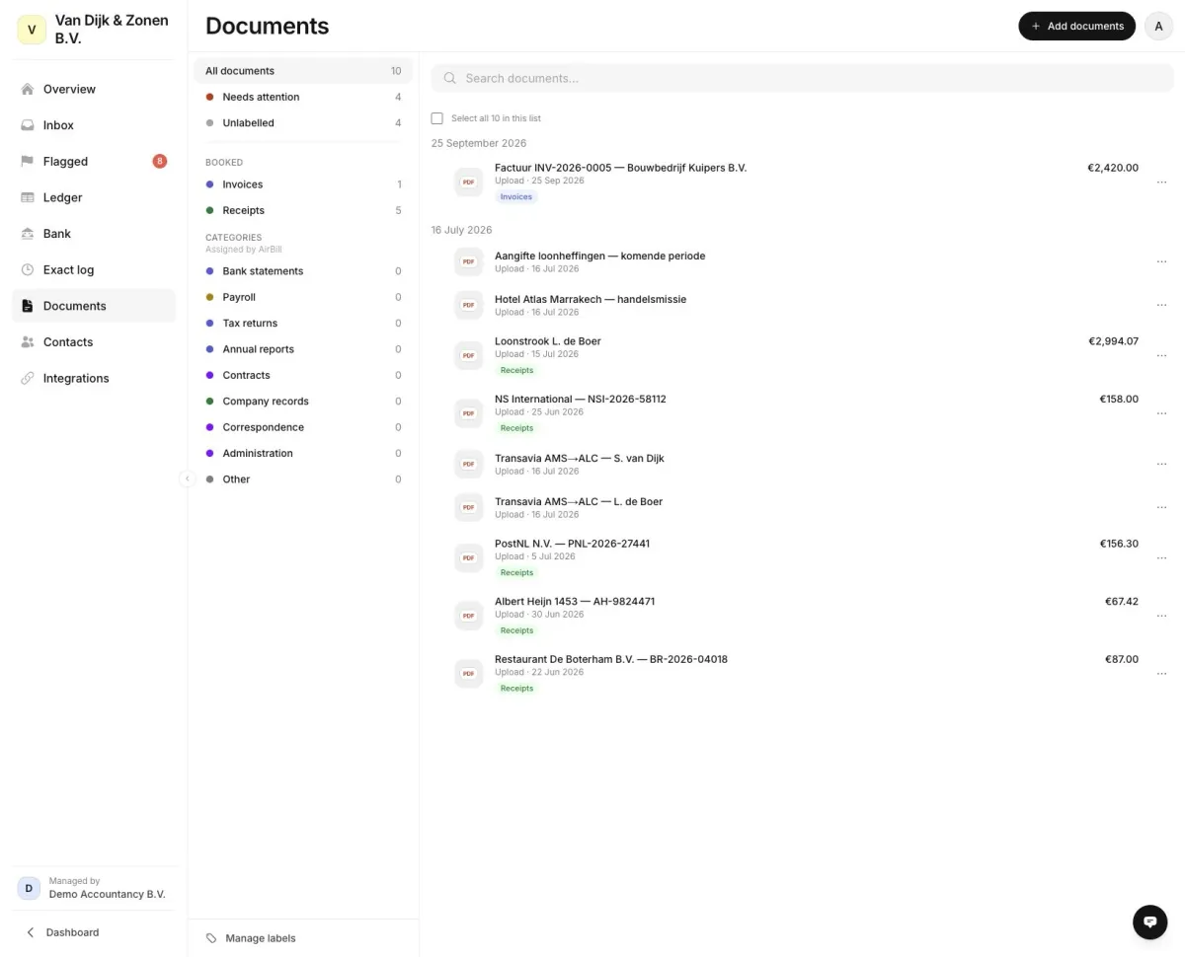Select the All documents filter

(x=303, y=71)
